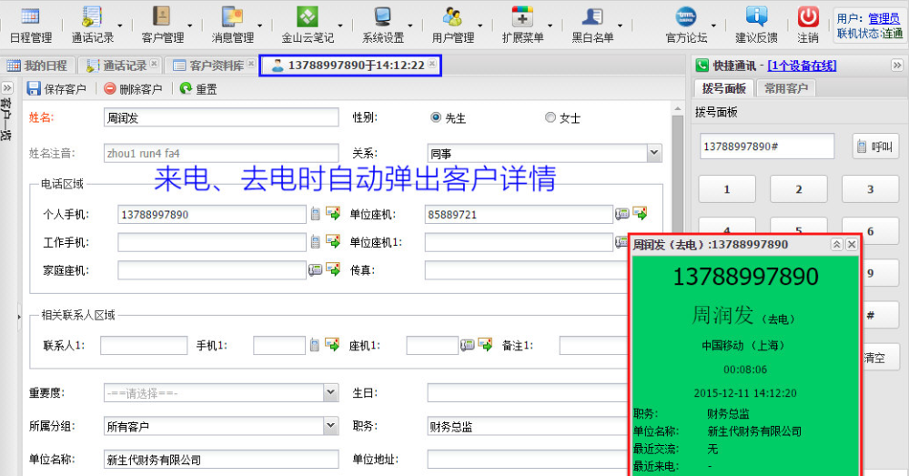Click the 1个设备在线 link
909x476 pixels.
pyautogui.click(x=802, y=66)
